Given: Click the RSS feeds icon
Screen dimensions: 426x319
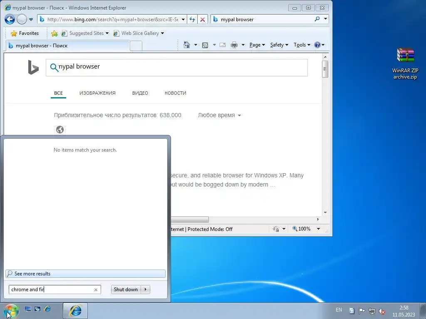Looking at the screenshot, I should pyautogui.click(x=205, y=45).
